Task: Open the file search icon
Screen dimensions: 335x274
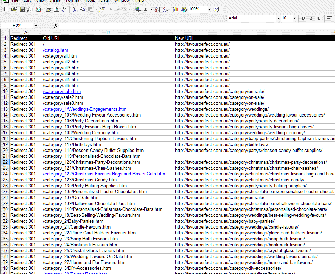Action: 38,9
